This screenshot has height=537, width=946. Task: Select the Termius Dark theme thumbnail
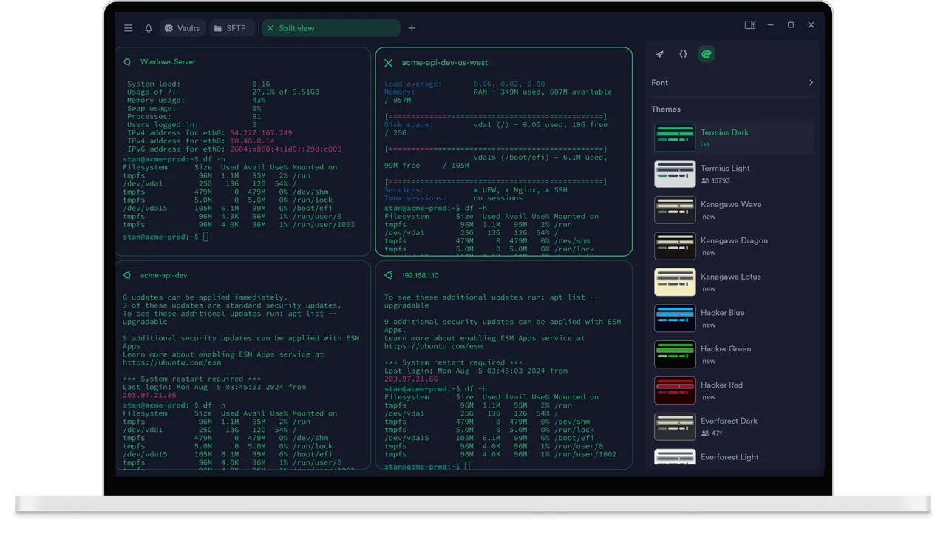point(675,138)
